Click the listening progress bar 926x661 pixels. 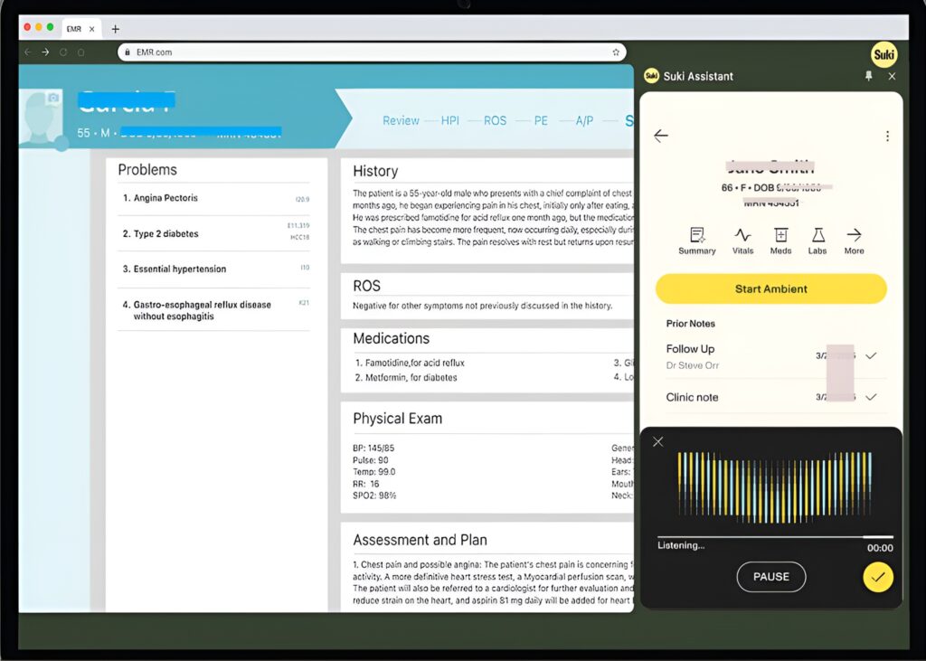click(775, 537)
